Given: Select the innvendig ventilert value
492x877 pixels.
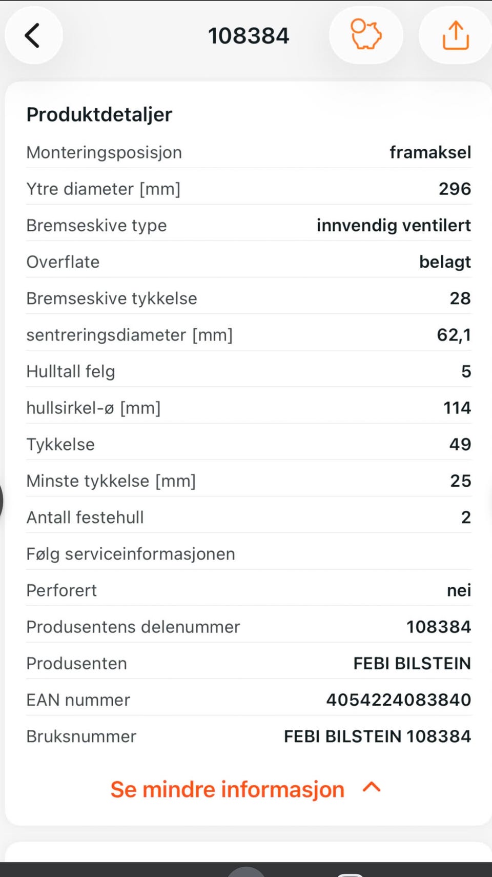Looking at the screenshot, I should tap(394, 225).
